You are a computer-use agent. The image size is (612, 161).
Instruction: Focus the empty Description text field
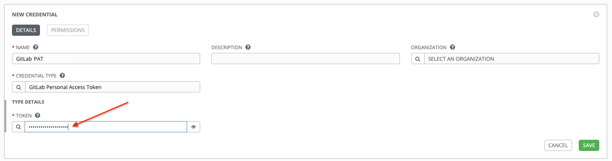[x=305, y=59]
